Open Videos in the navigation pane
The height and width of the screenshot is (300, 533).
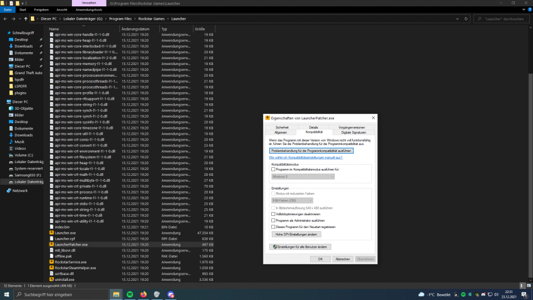[x=20, y=149]
